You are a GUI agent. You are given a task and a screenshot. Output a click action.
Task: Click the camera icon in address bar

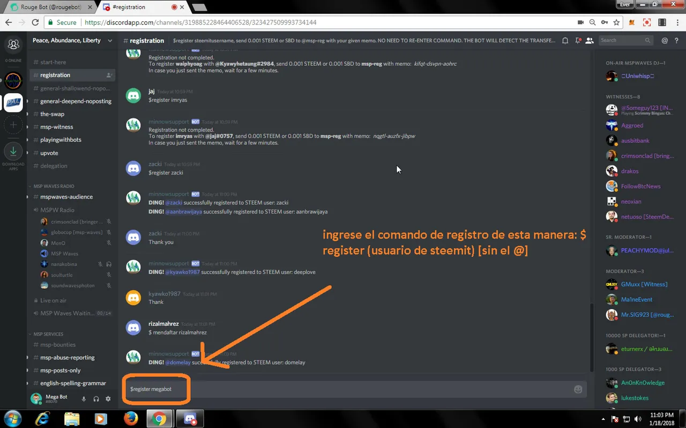(580, 22)
